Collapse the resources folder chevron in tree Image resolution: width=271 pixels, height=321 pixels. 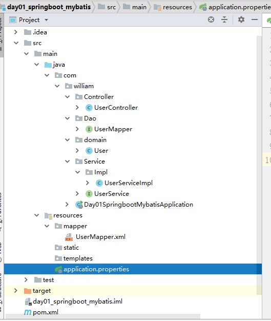(36, 215)
